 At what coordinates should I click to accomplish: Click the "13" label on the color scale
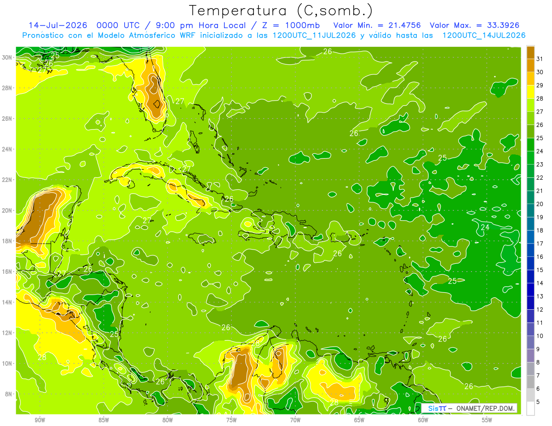pos(540,296)
